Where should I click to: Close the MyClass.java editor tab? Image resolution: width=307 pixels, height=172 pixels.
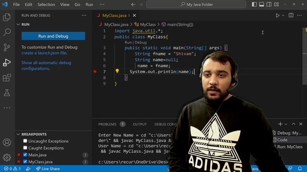[x=134, y=15]
